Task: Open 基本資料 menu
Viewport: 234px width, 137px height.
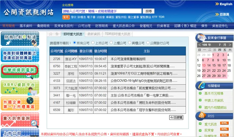Action: pos(26,26)
